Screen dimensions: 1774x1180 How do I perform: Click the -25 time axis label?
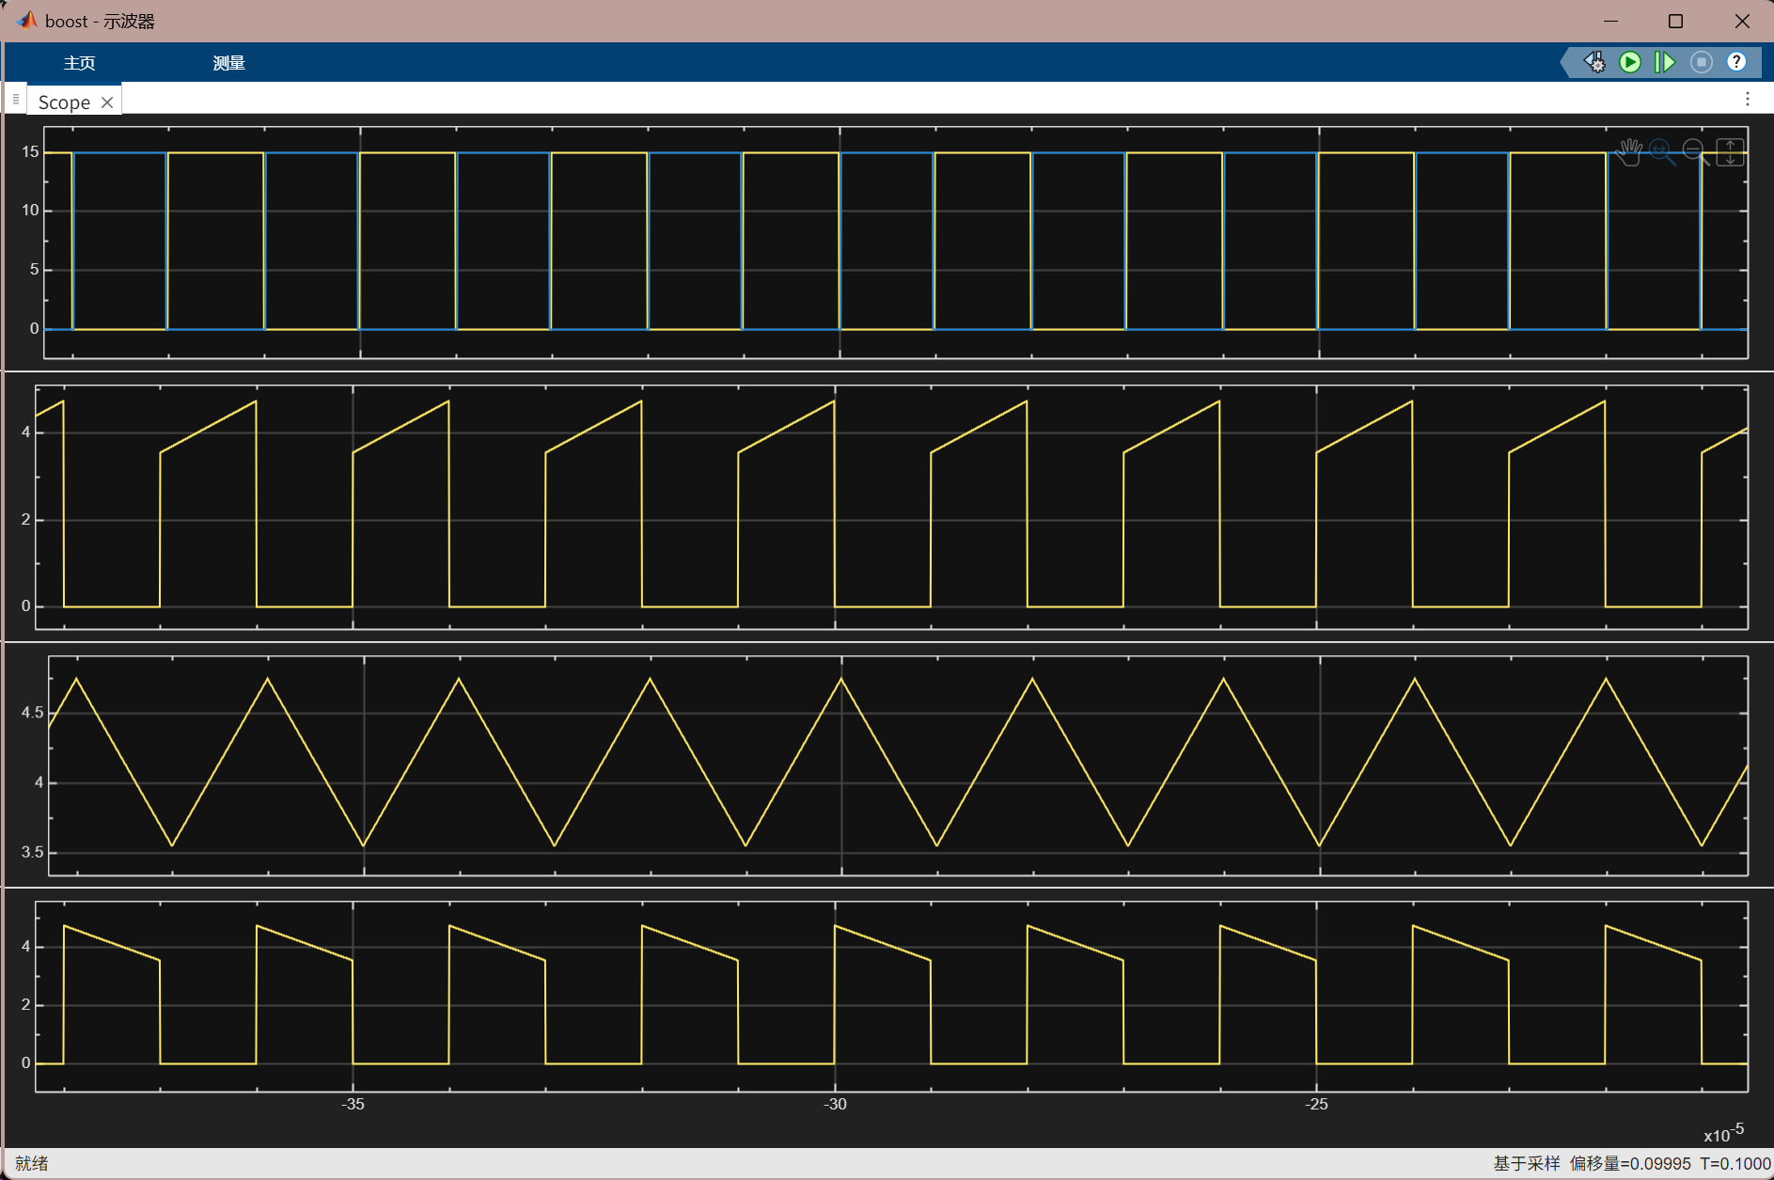pyautogui.click(x=1316, y=1104)
